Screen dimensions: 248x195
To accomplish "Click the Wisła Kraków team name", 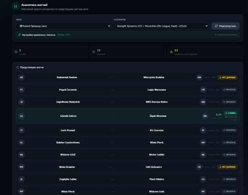I will (x=67, y=167).
